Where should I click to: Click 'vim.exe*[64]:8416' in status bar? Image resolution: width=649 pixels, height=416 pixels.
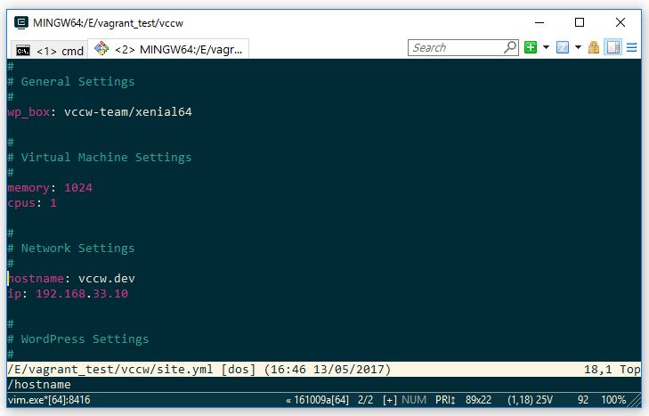coord(49,400)
